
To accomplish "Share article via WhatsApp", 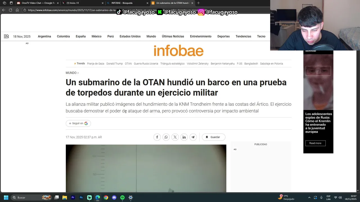I will click(x=166, y=137).
